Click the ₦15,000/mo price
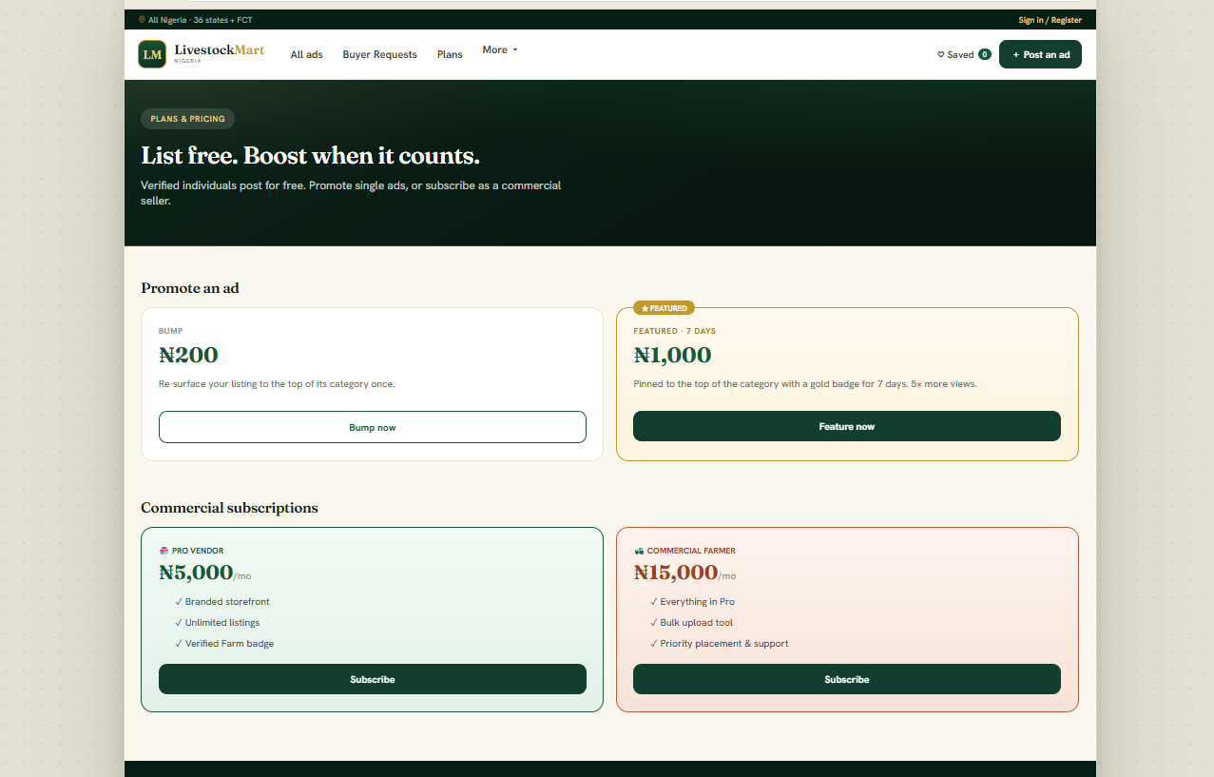1214x777 pixels. [684, 573]
